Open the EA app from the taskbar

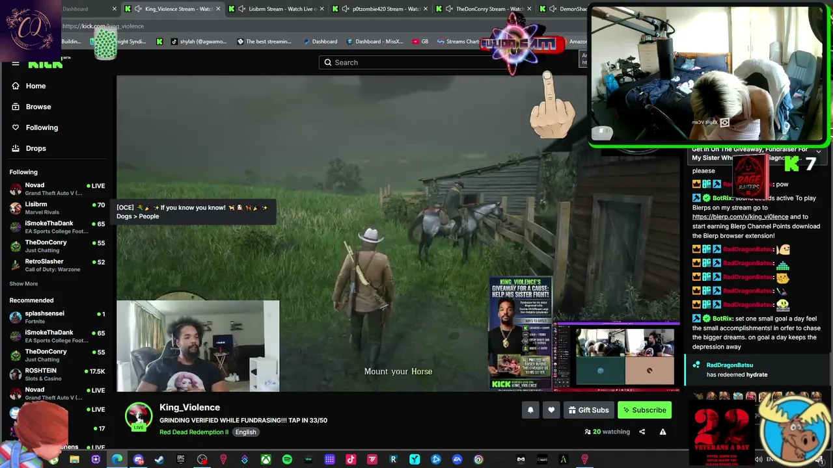[457, 460]
